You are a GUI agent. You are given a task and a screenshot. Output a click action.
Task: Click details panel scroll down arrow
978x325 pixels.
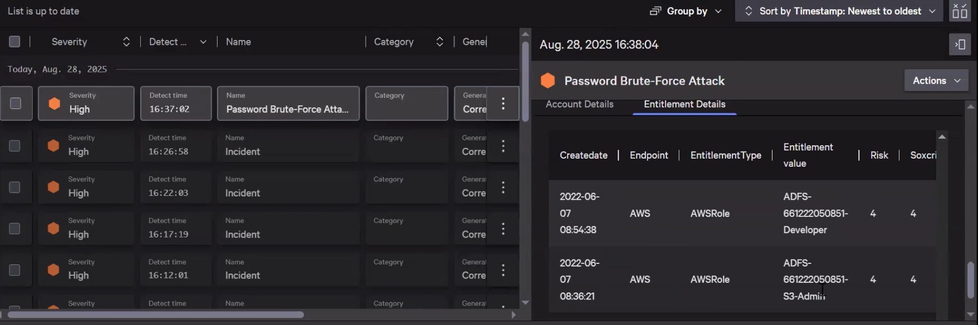971,315
